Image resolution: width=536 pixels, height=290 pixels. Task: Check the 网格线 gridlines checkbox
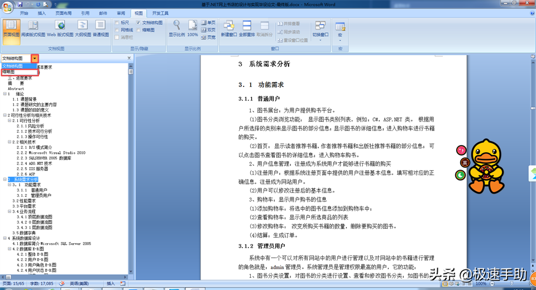pyautogui.click(x=117, y=30)
